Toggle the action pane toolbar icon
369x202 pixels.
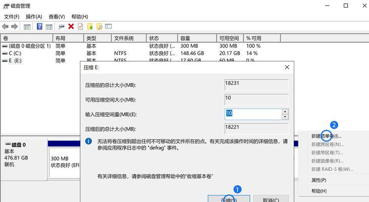click(49, 27)
